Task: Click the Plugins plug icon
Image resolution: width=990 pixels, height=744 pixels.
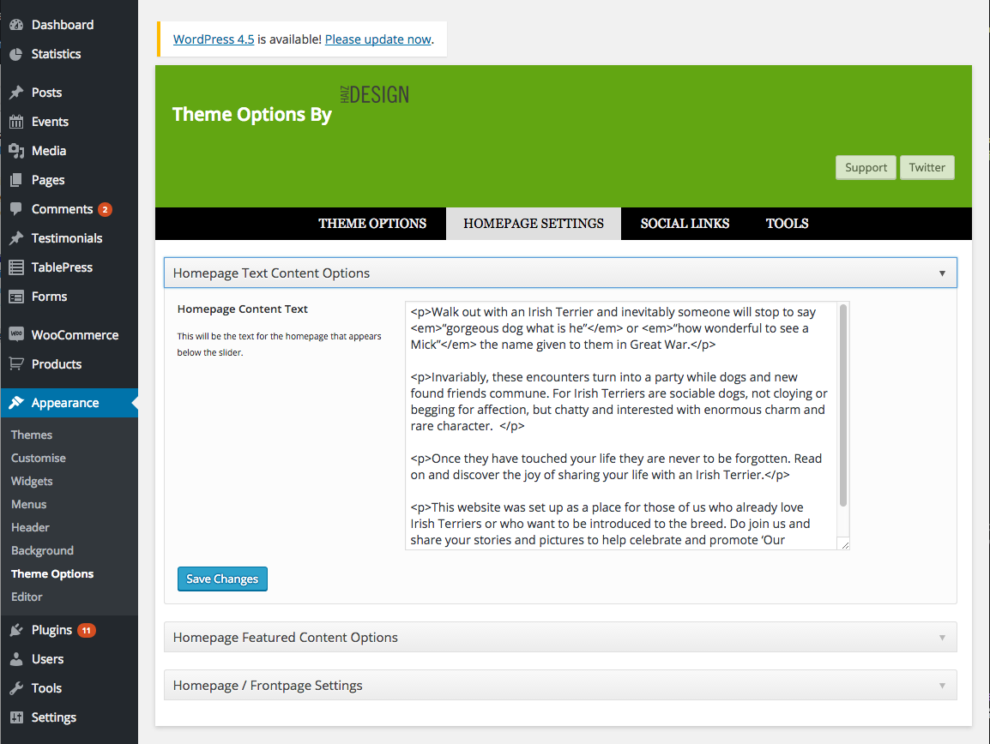Action: [x=16, y=630]
